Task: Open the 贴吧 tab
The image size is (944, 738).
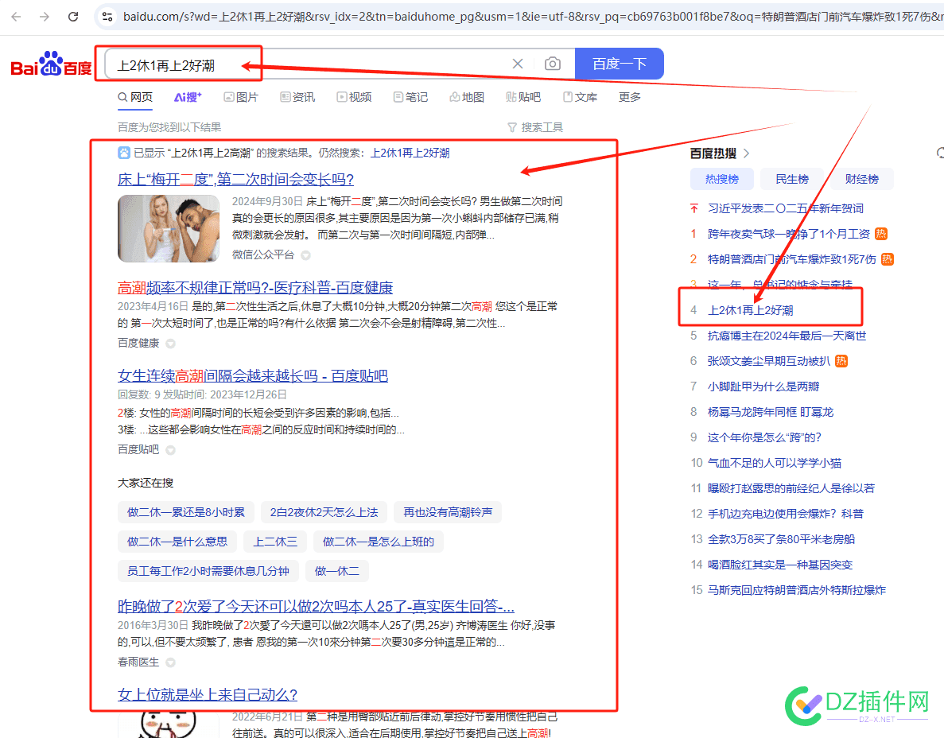Action: [523, 97]
